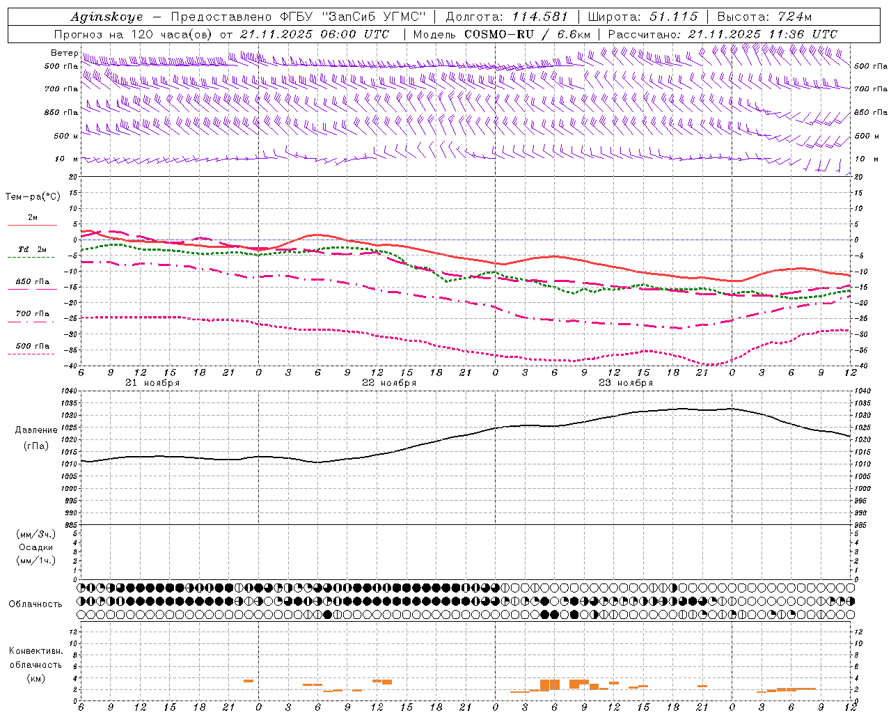Select the text "Предоставлено ФГБУ ЗапСиб УГМС"

(298, 17)
